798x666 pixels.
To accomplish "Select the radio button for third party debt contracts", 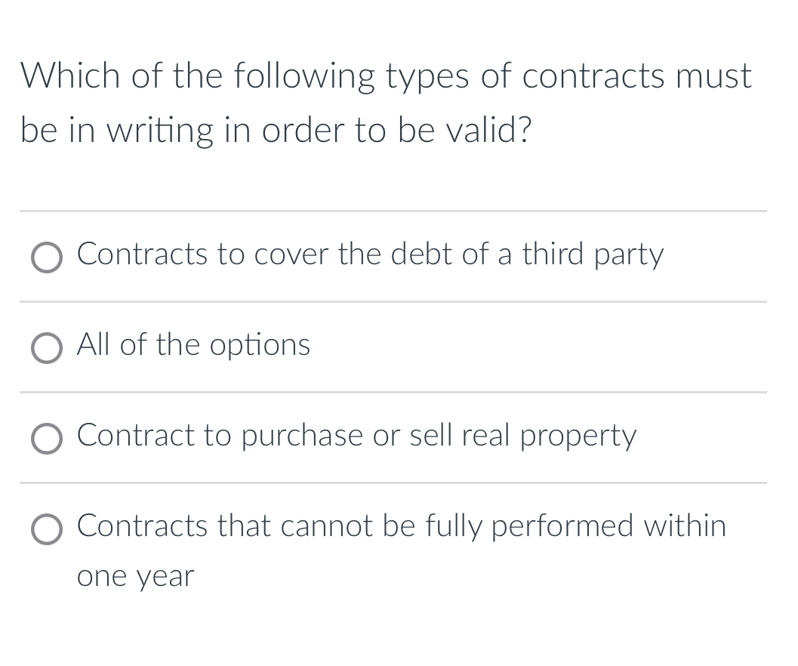I will [x=47, y=257].
